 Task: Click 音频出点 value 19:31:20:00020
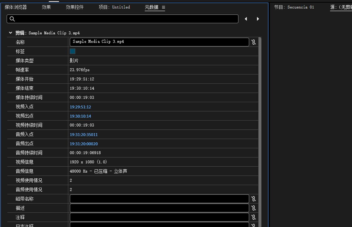(84, 144)
